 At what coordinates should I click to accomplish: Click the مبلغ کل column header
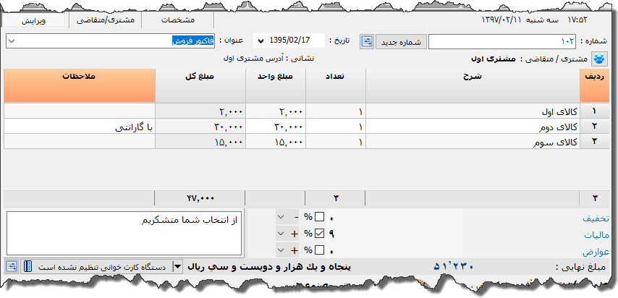200,85
